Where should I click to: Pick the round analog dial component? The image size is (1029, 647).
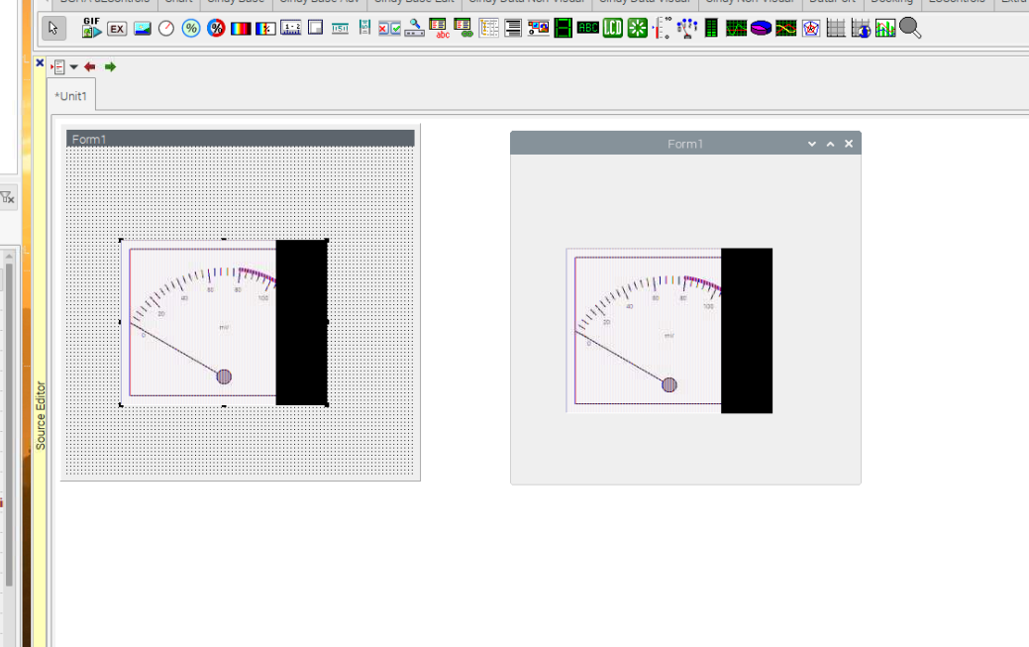166,29
